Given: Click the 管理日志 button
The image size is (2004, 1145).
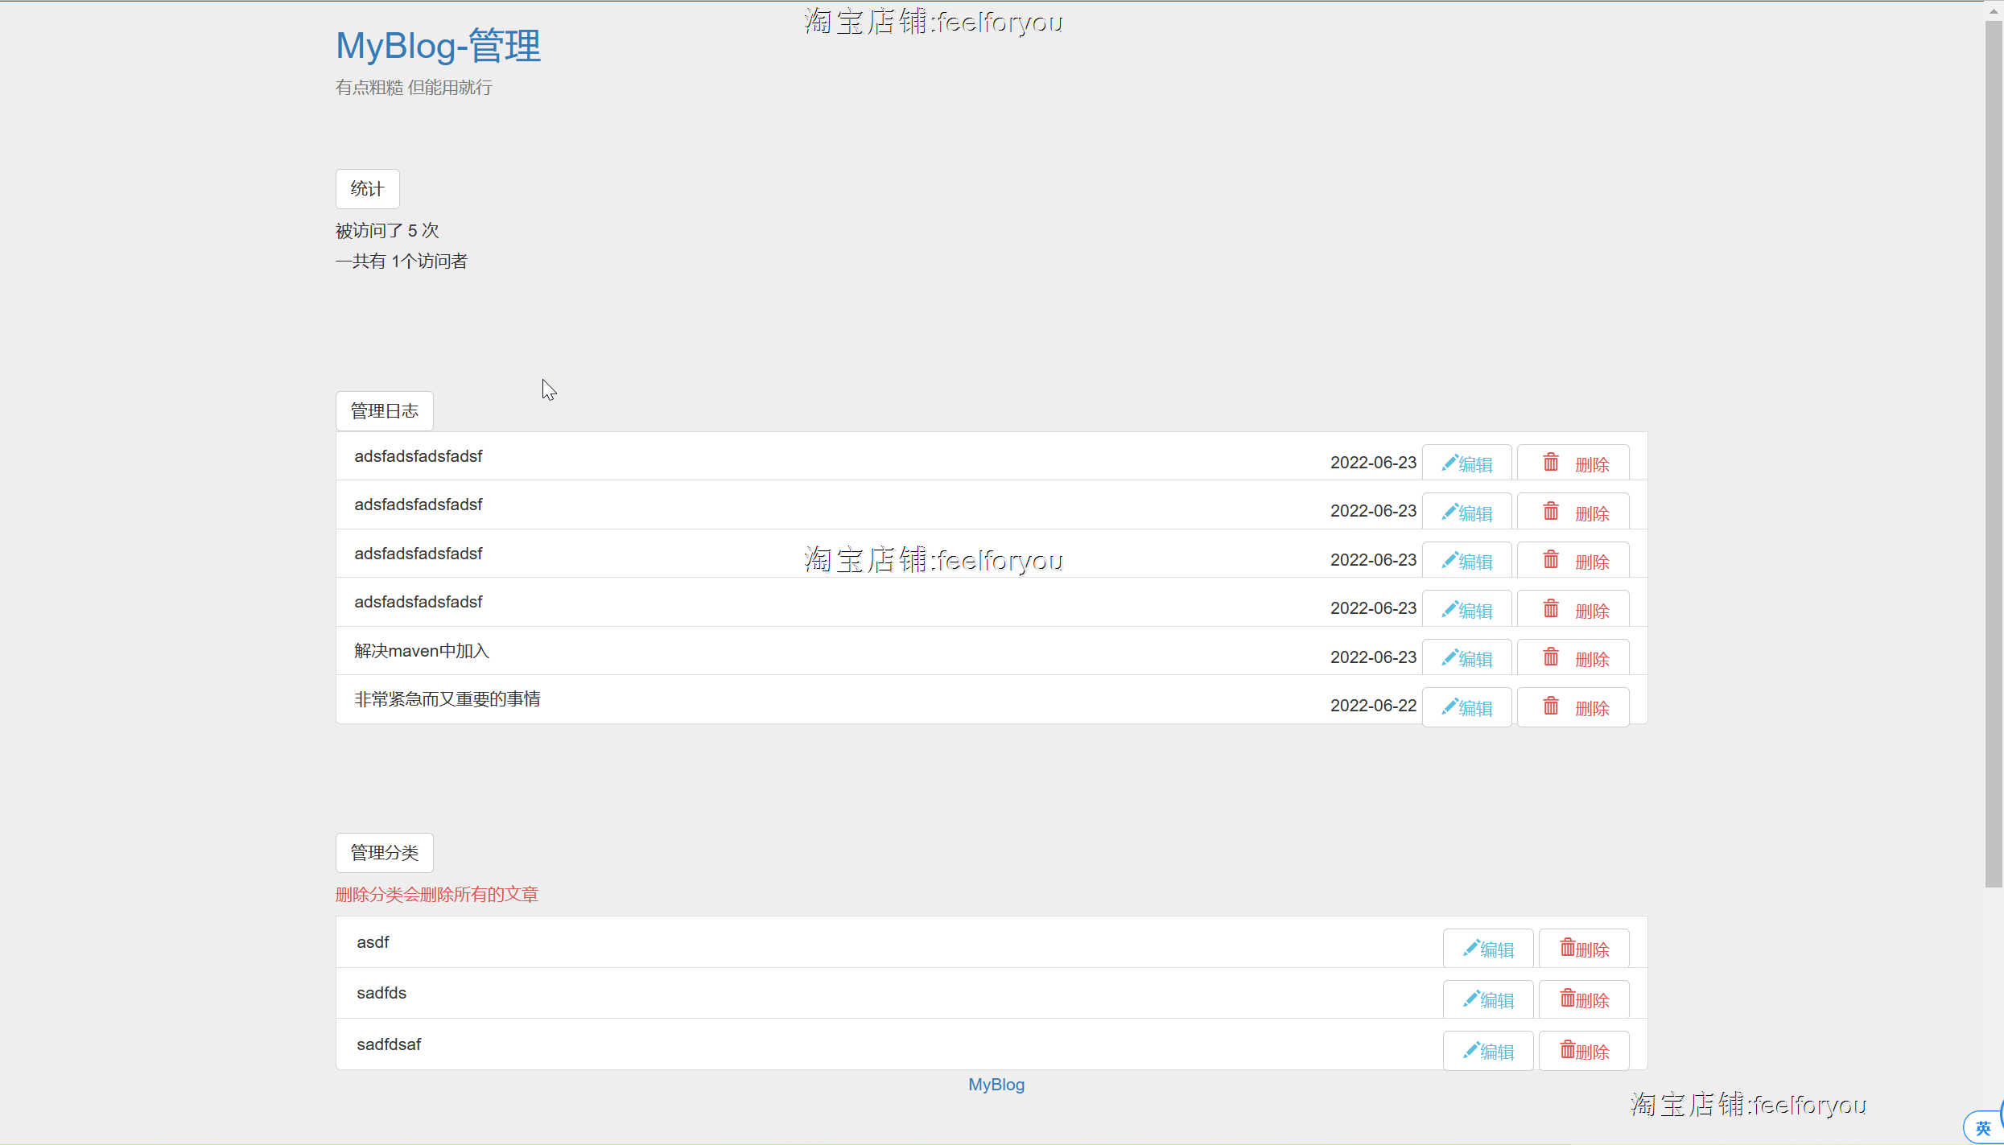Looking at the screenshot, I should [x=384, y=411].
